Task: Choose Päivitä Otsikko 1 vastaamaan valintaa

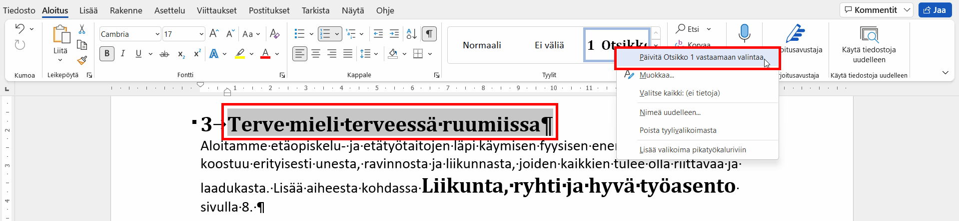Action: [698, 57]
